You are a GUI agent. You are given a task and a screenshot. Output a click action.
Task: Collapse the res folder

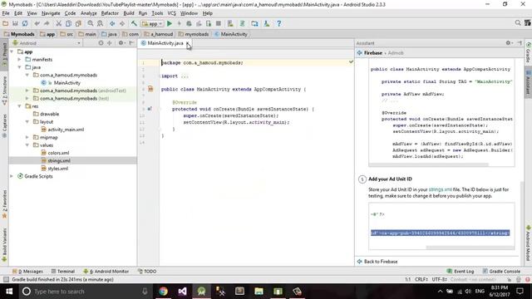[20, 106]
